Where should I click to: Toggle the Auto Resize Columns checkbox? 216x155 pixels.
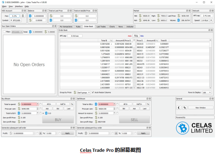click(x=92, y=92)
